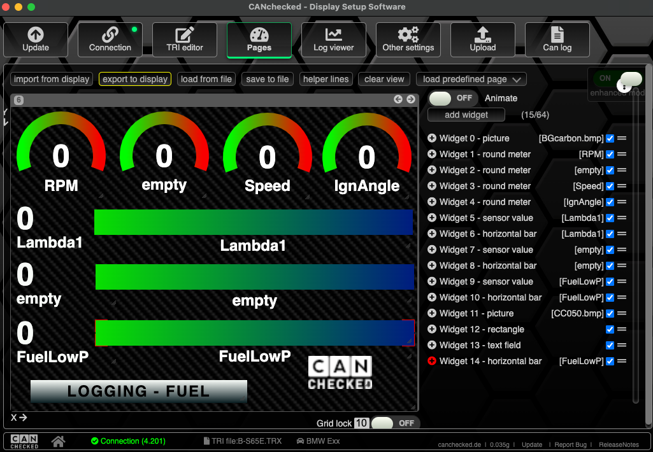Image resolution: width=653 pixels, height=452 pixels.
Task: Click export to display button
Action: 135,79
